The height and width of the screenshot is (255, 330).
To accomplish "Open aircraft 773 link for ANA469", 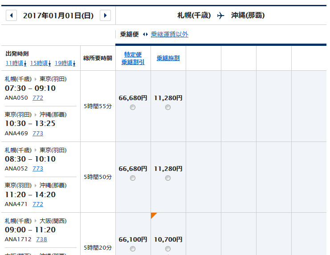I will [38, 133].
